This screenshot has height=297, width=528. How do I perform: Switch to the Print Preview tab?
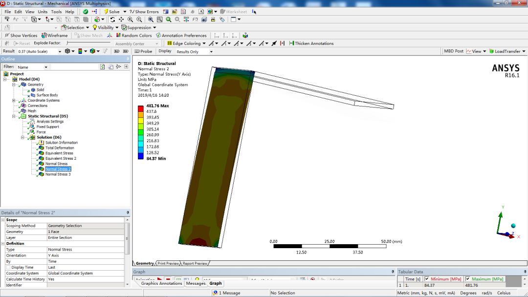[x=168, y=263]
